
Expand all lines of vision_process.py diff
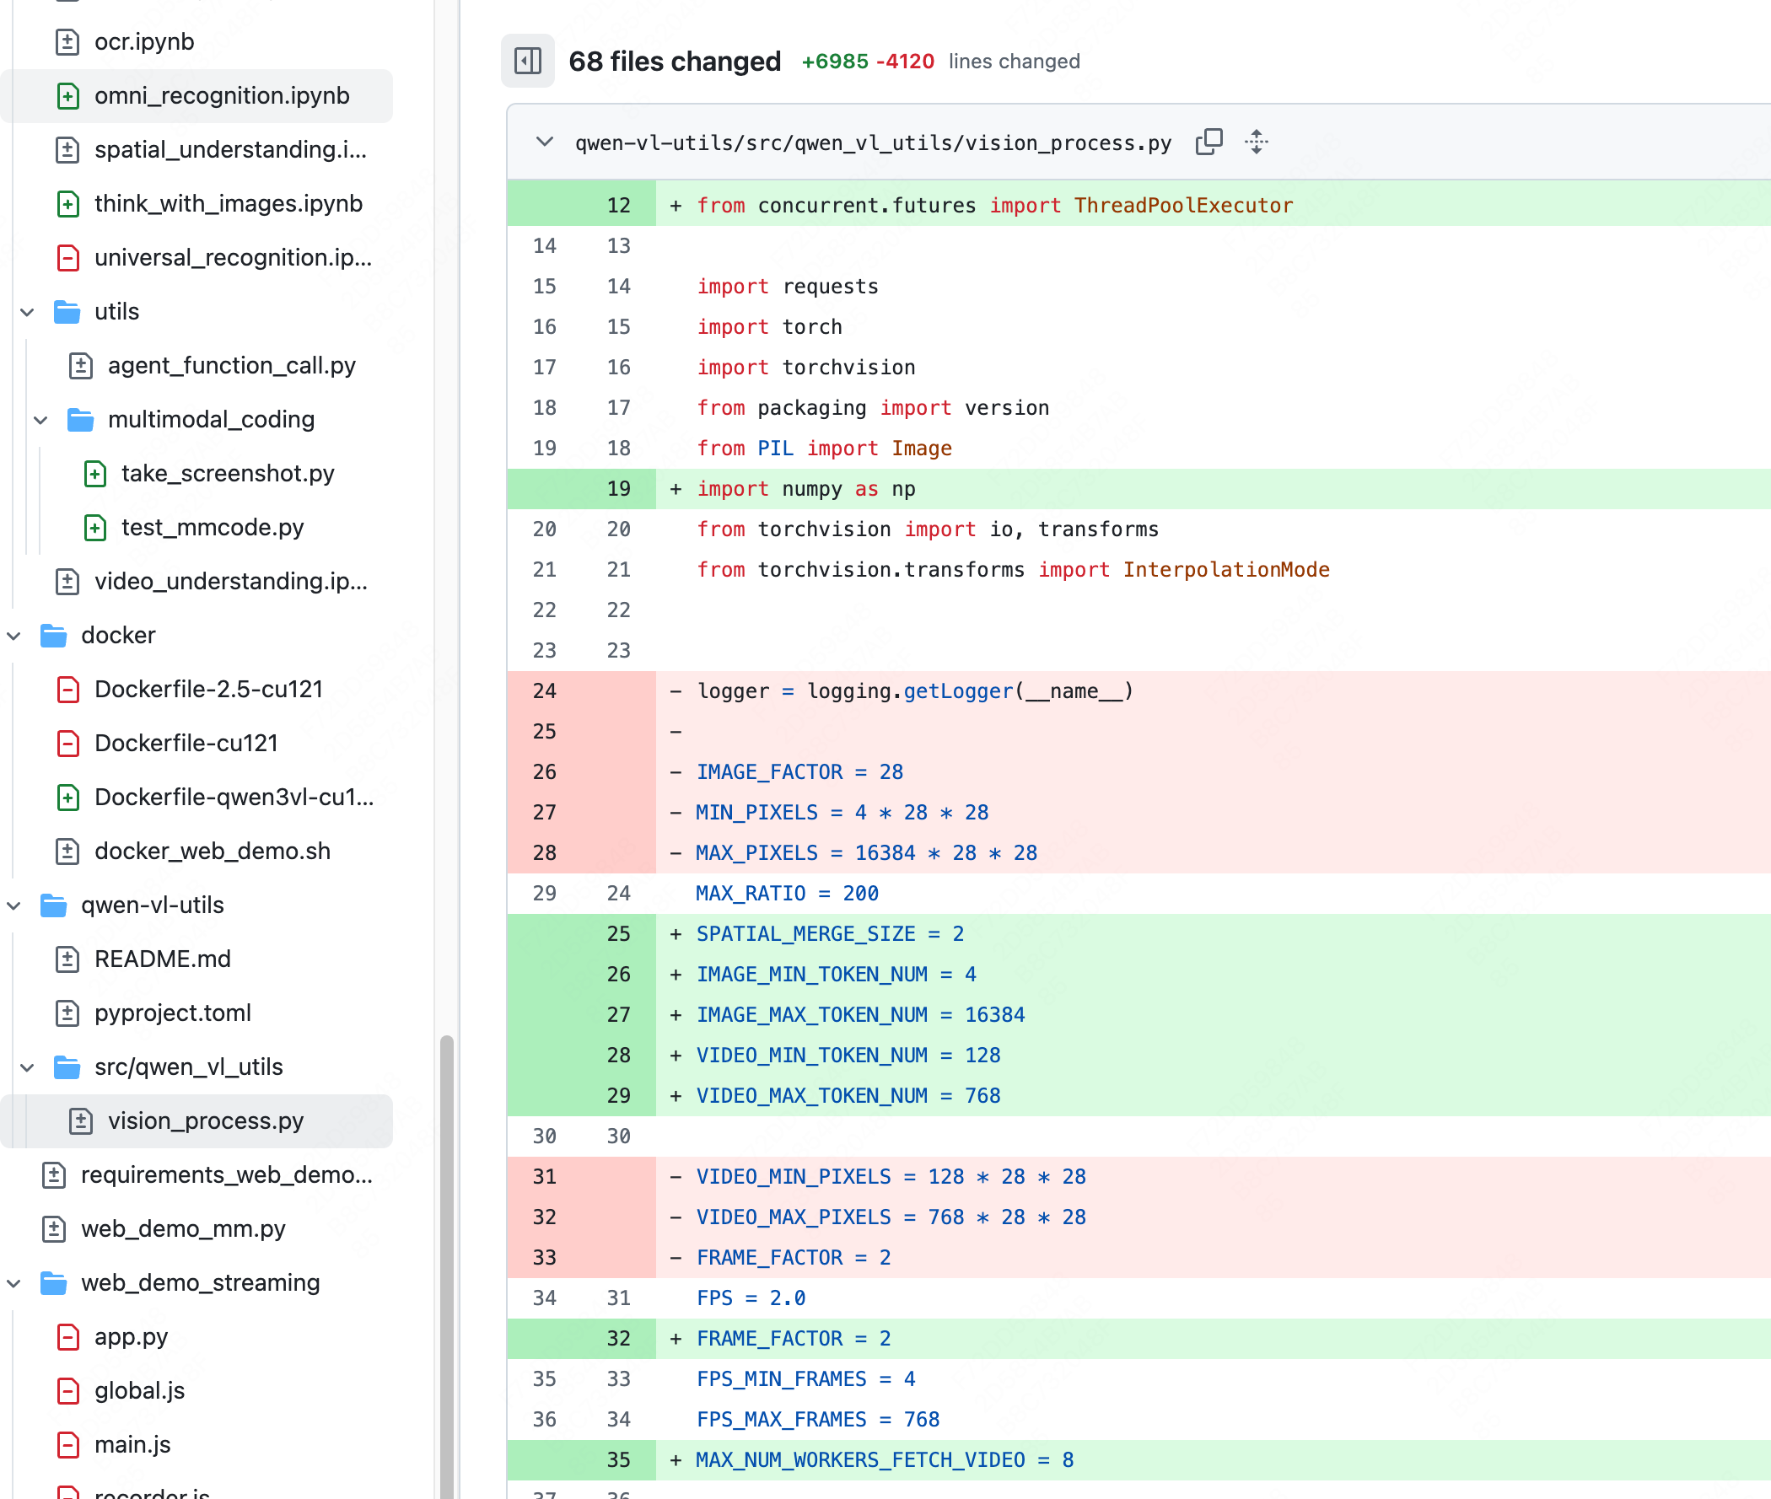1256,142
